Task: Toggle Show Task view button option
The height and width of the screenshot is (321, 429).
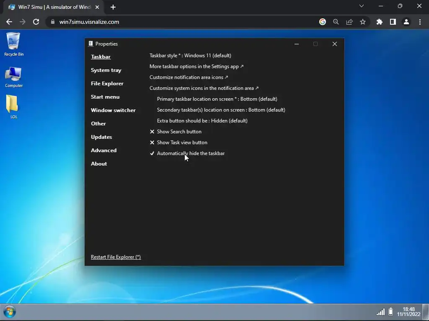Action: (x=178, y=143)
